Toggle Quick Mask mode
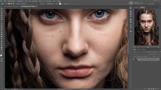 tap(2, 59)
